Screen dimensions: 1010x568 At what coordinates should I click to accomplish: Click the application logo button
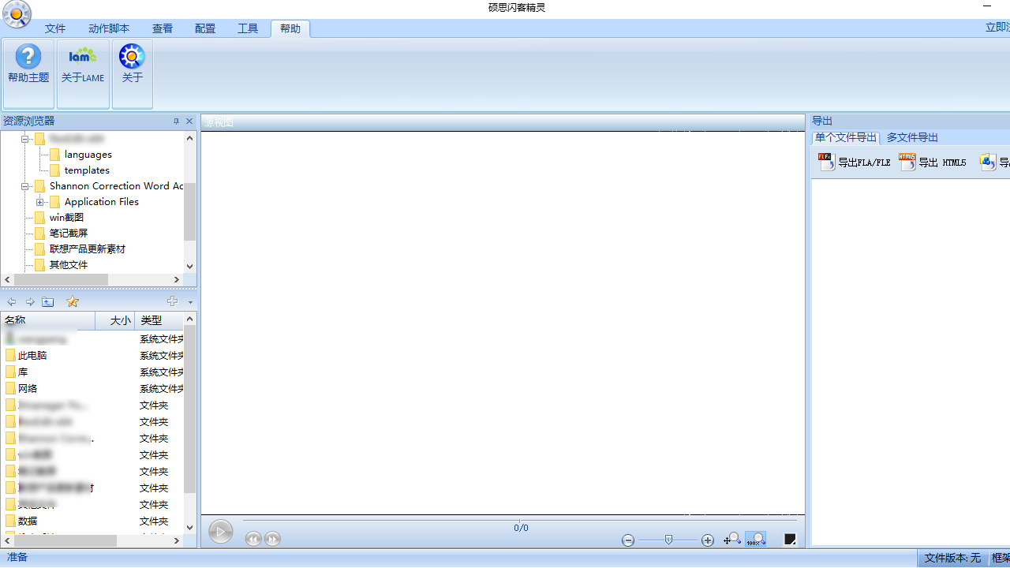coord(17,14)
